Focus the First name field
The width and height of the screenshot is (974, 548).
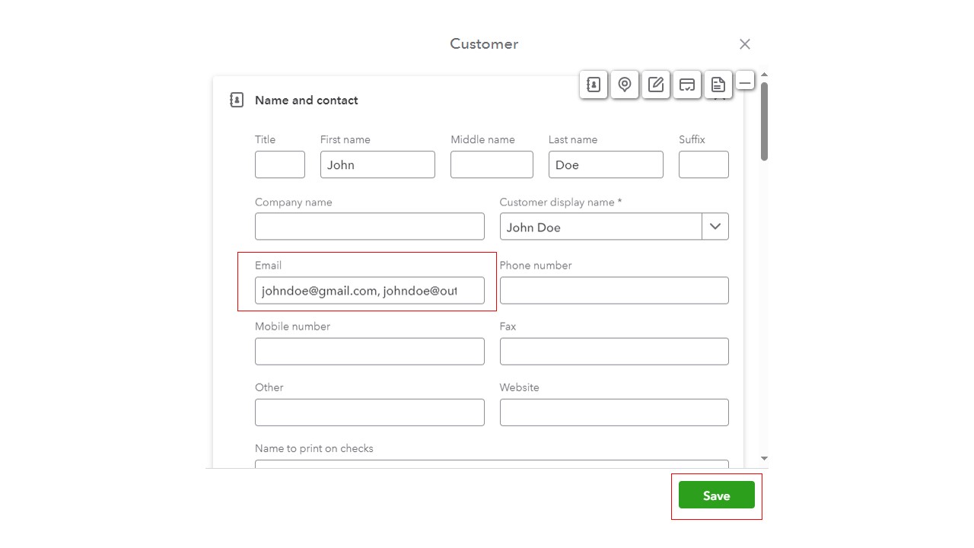377,165
